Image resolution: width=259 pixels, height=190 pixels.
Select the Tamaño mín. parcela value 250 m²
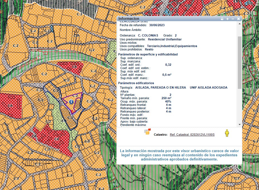click(166, 98)
